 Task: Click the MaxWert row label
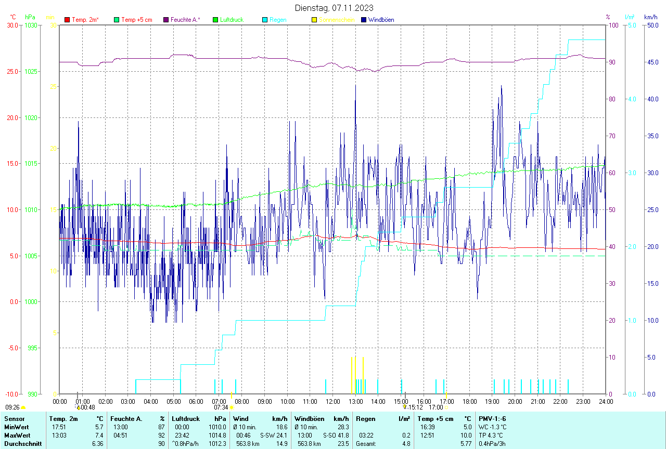(17, 435)
